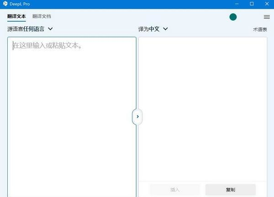The image size is (274, 197).
Task: Open the 术语表 glossary link
Action: 260,30
